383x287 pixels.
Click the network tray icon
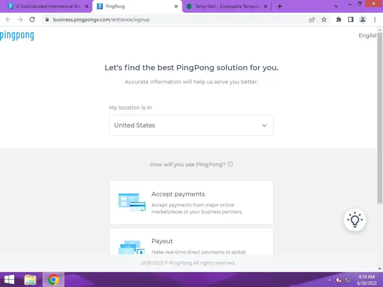click(348, 280)
